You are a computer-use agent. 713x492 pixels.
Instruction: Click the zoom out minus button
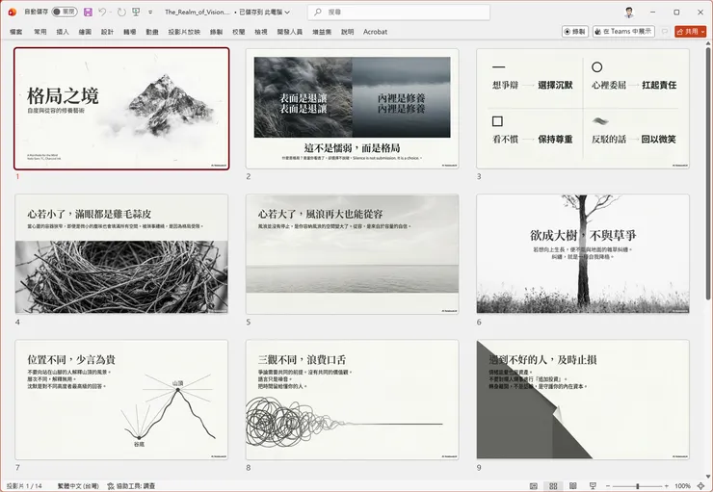(608, 485)
